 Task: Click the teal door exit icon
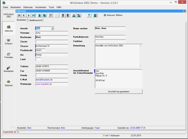tap(95, 15)
